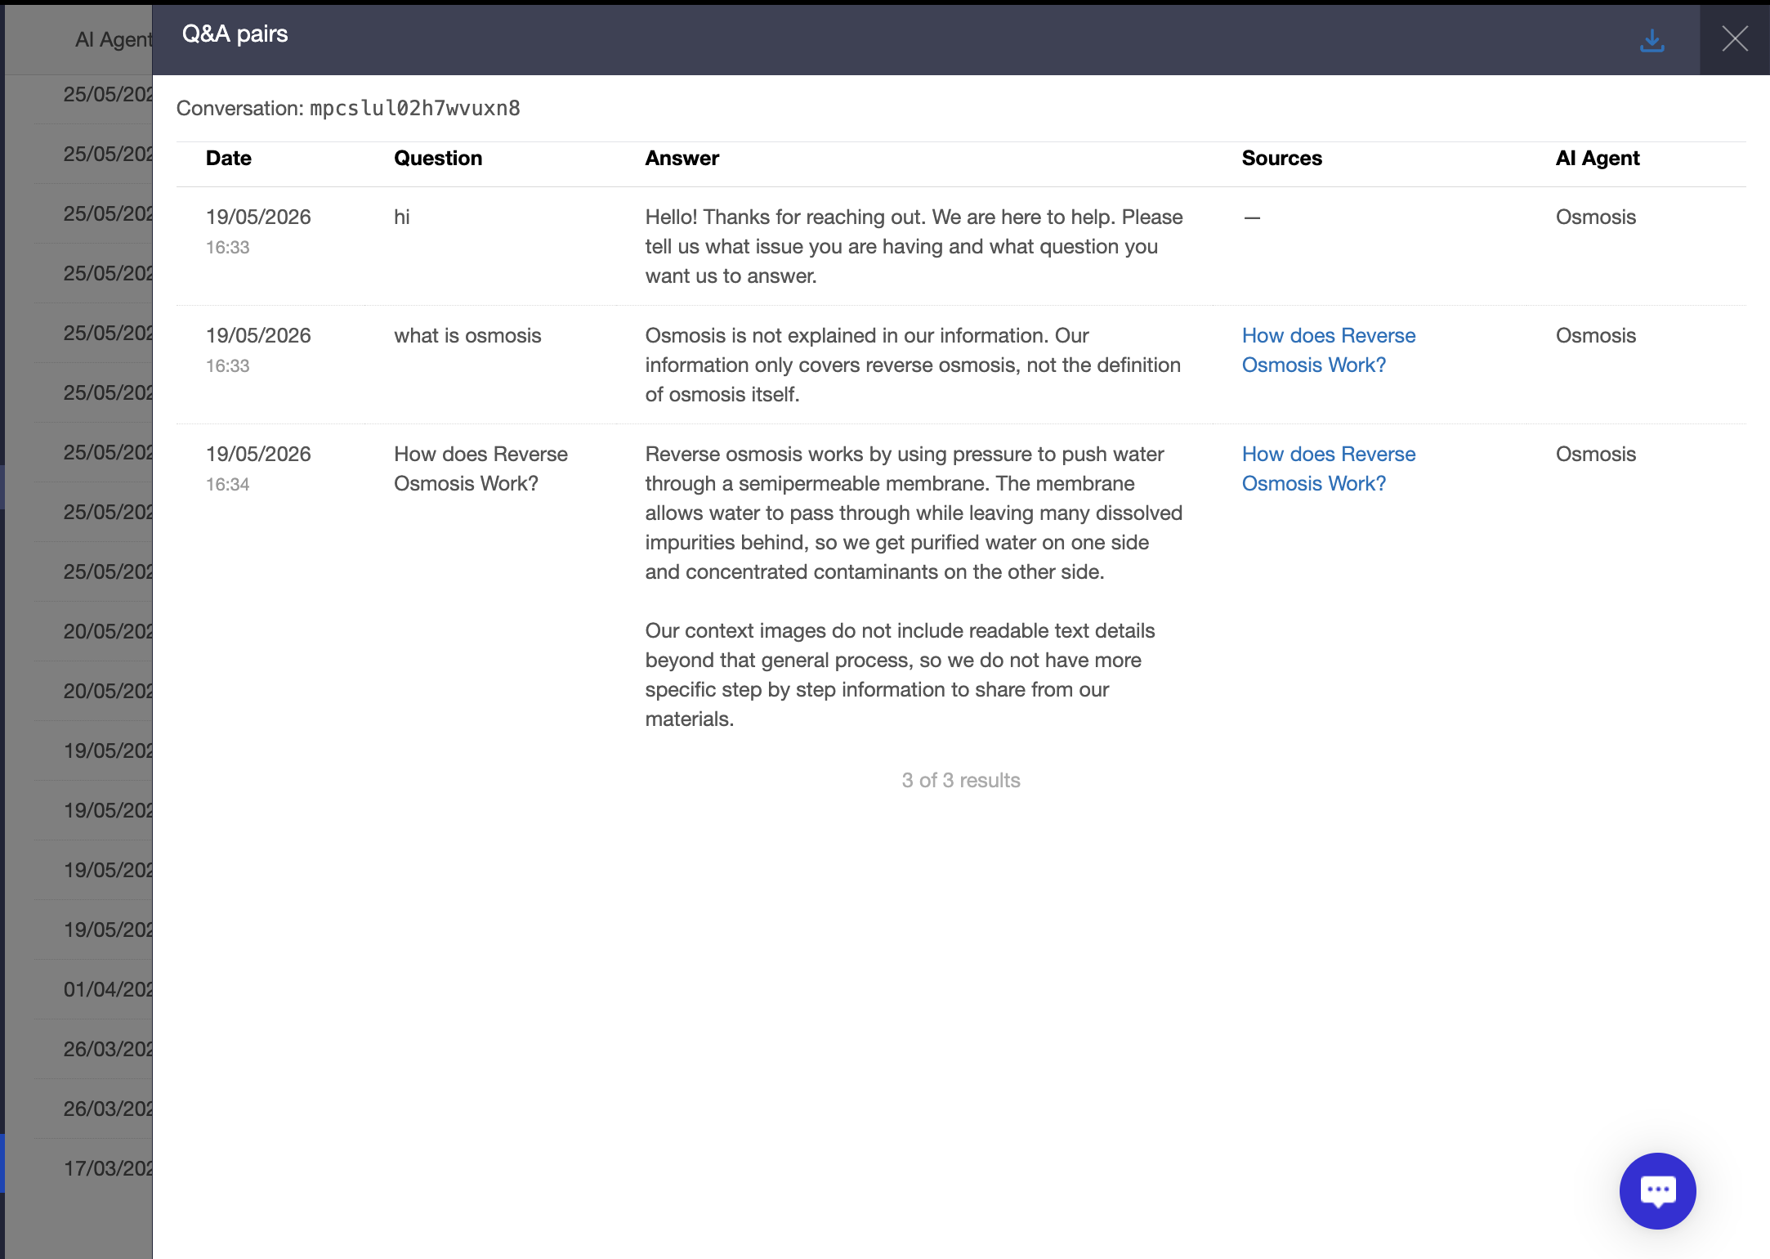
Task: Click the 'Reverse osmosis works by using pressure' paragraph
Action: click(x=914, y=513)
